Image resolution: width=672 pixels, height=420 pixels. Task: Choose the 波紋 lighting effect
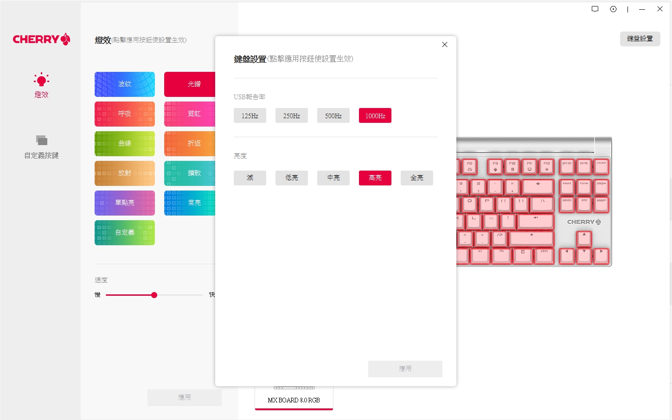125,84
